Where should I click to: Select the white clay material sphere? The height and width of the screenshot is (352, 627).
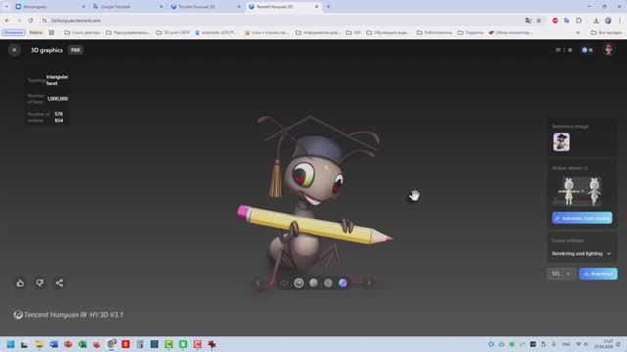313,283
